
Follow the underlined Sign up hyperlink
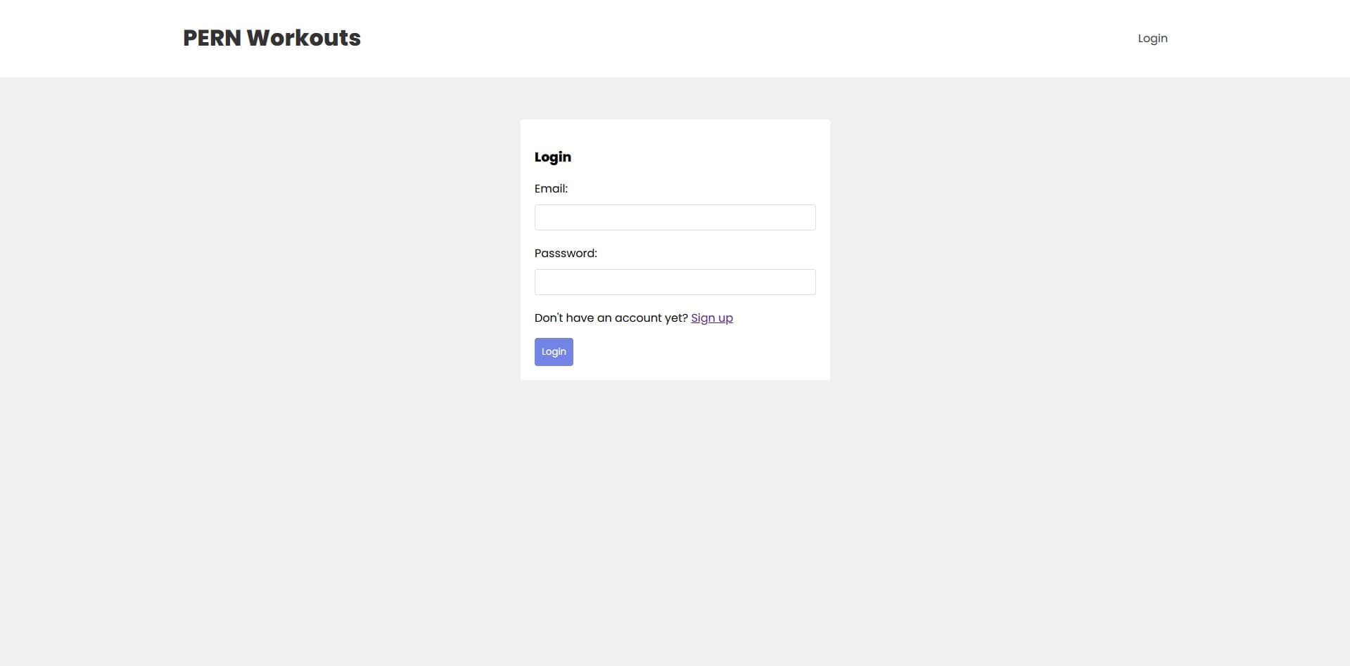[x=712, y=318]
